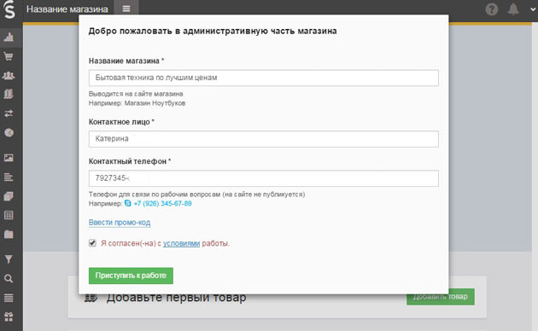Click the 'Приступить к работе' button
Viewport: 538px width, 331px height.
(131, 276)
